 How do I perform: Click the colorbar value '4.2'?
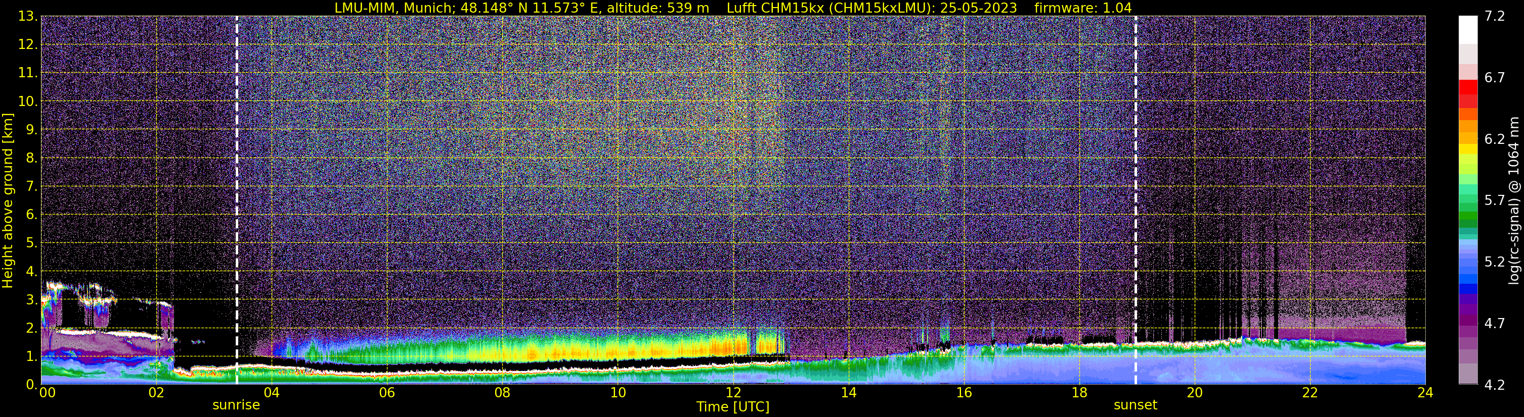(x=1495, y=385)
